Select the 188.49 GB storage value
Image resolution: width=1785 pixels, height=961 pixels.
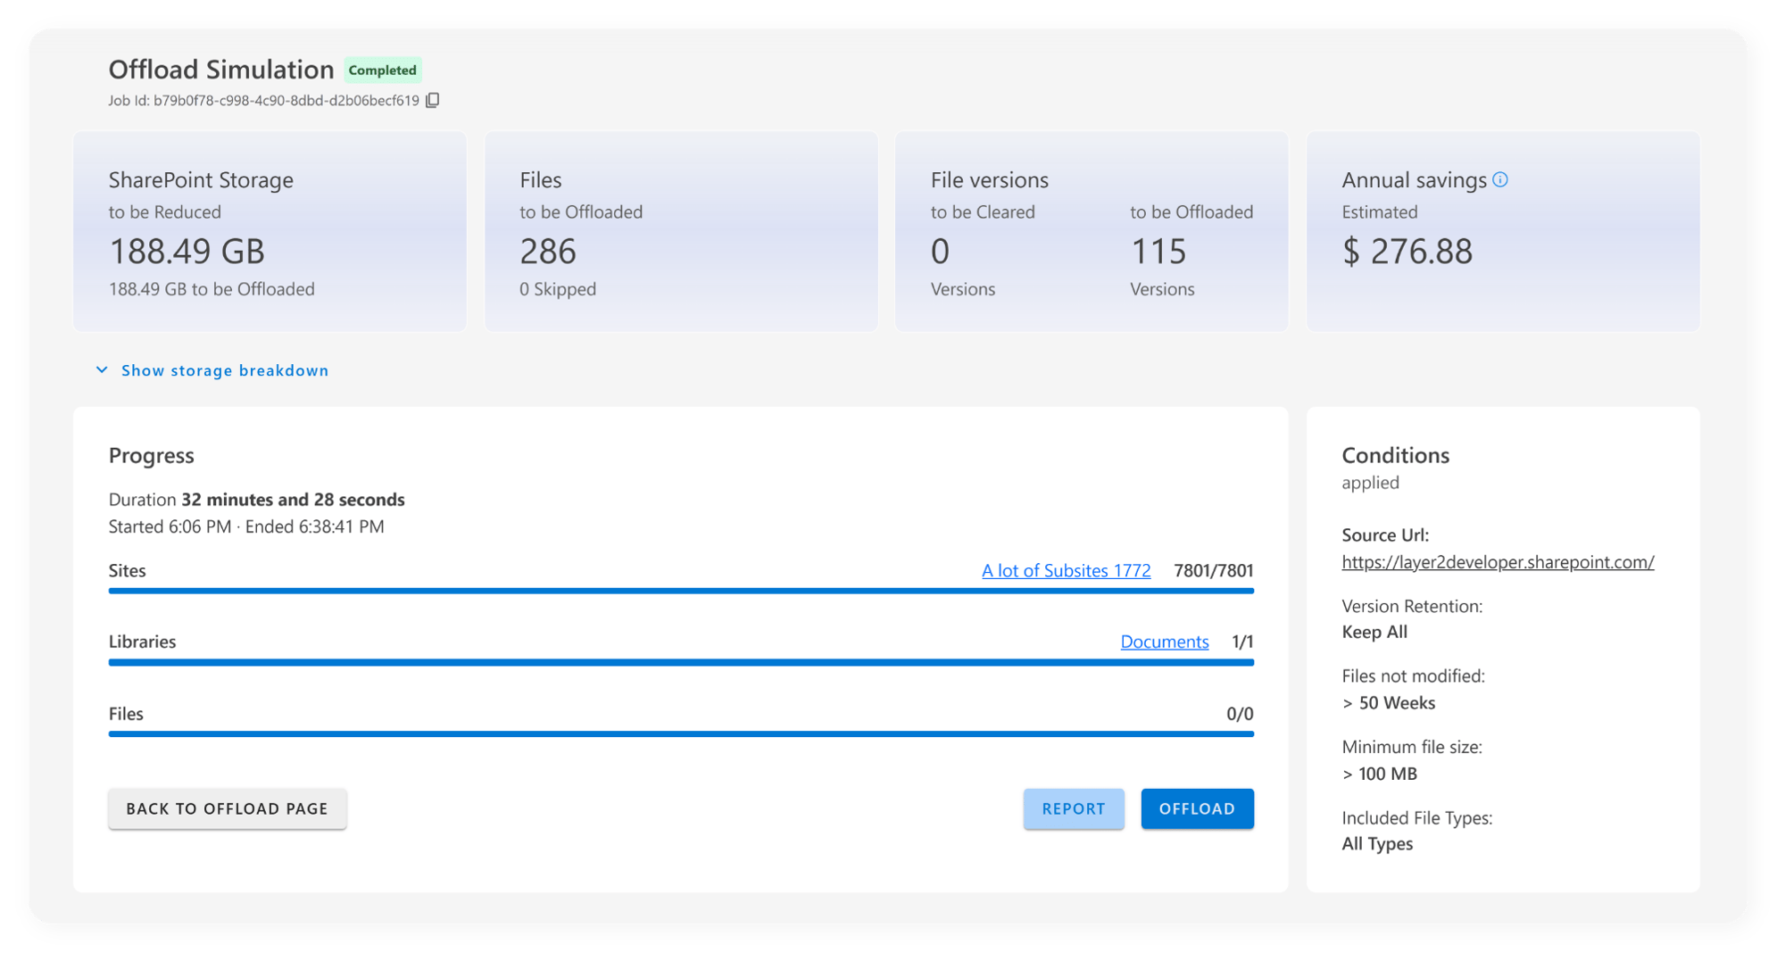coord(187,252)
